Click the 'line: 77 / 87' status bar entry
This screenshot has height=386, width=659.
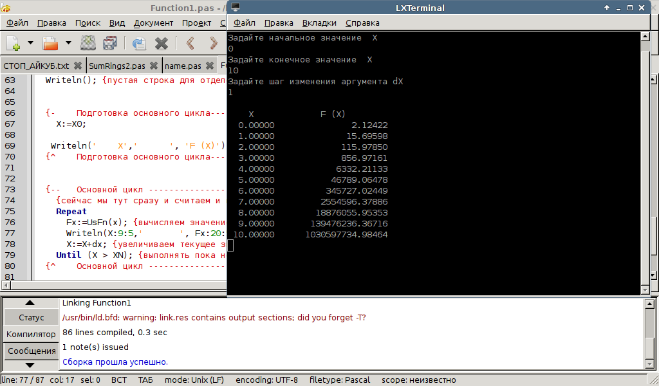pos(23,380)
